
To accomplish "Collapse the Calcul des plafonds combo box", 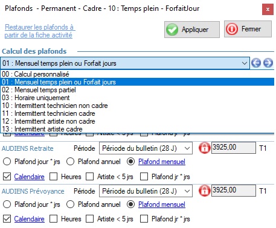I will pyautogui.click(x=245, y=63).
